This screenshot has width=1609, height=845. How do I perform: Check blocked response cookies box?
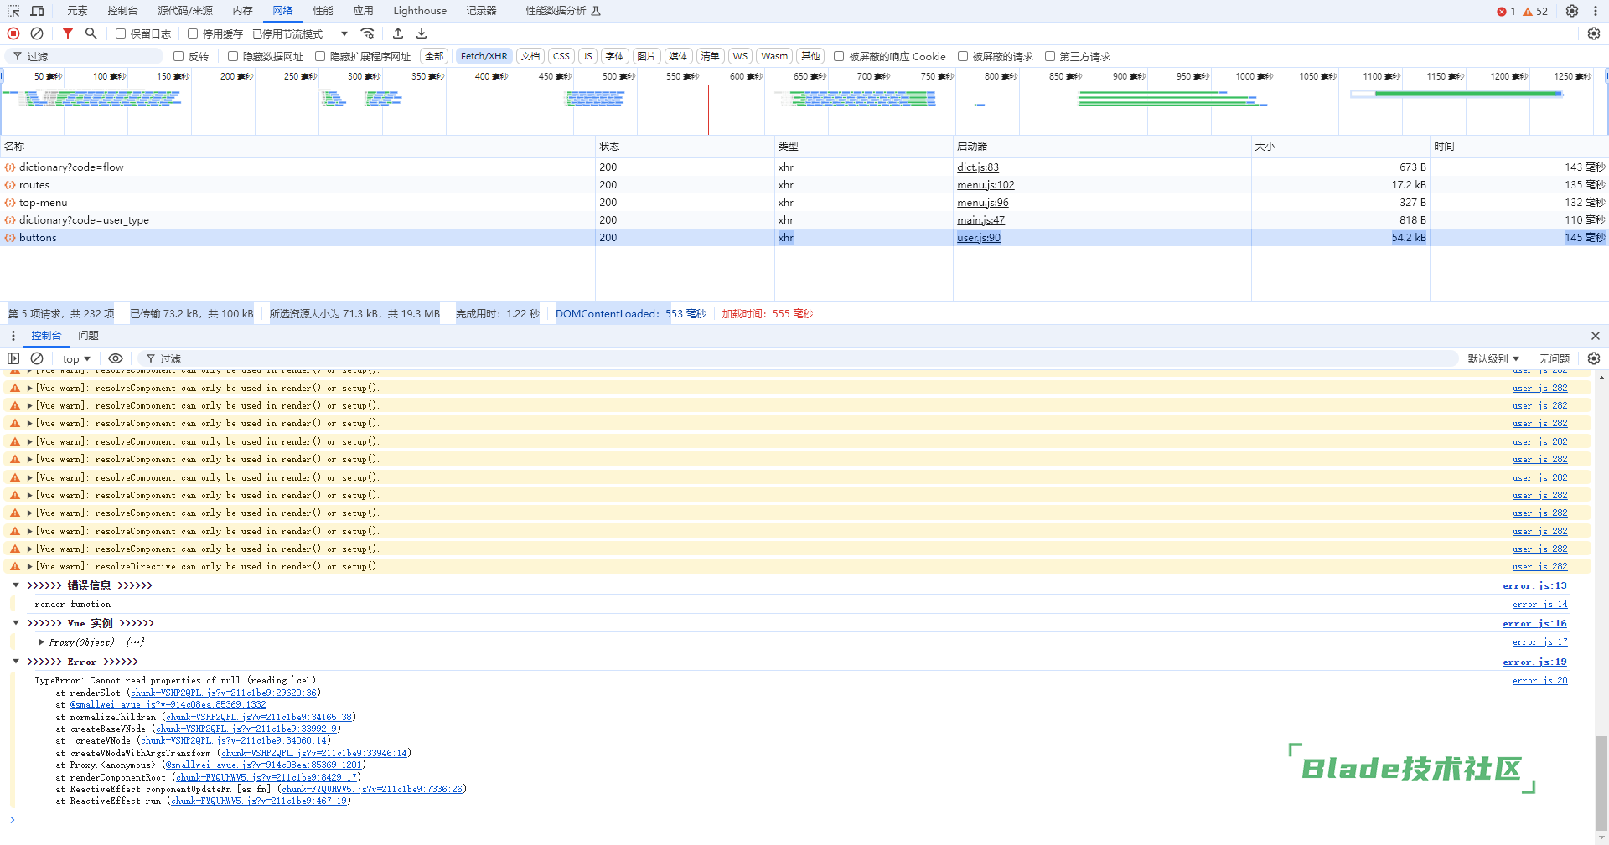(839, 56)
